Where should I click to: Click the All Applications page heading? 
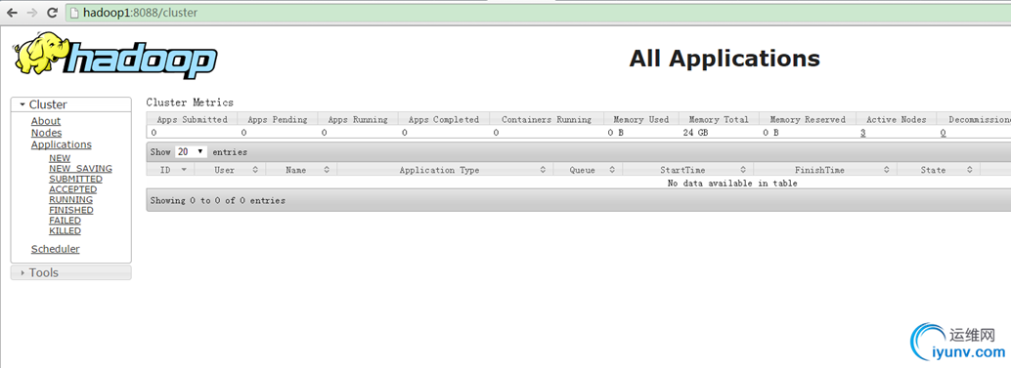[725, 59]
